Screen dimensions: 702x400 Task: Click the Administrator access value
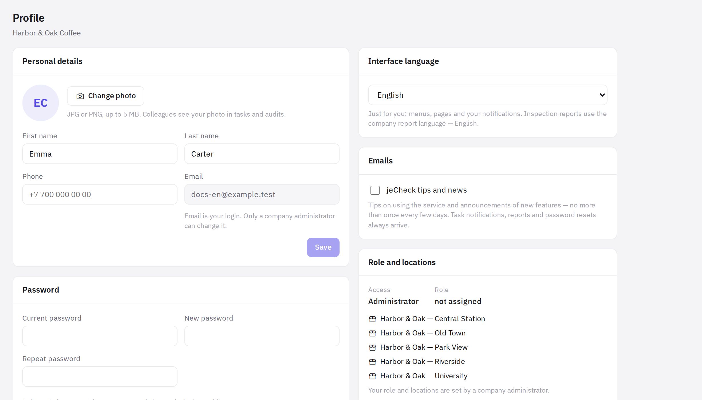pos(393,301)
